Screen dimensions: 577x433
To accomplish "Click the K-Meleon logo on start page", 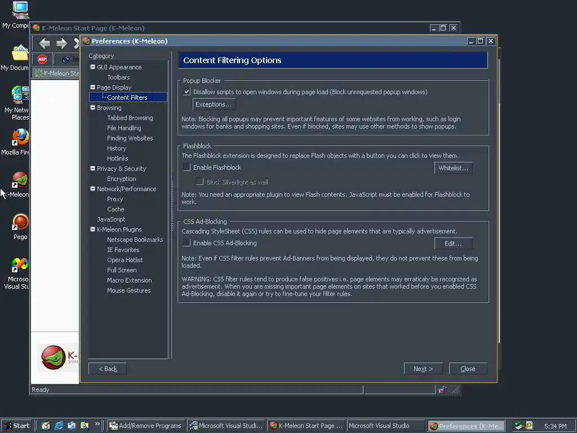I will click(54, 357).
